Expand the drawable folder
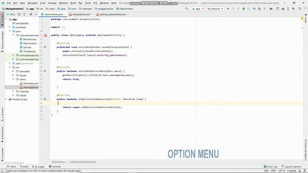The image size is (308, 173). (x=13, y=71)
